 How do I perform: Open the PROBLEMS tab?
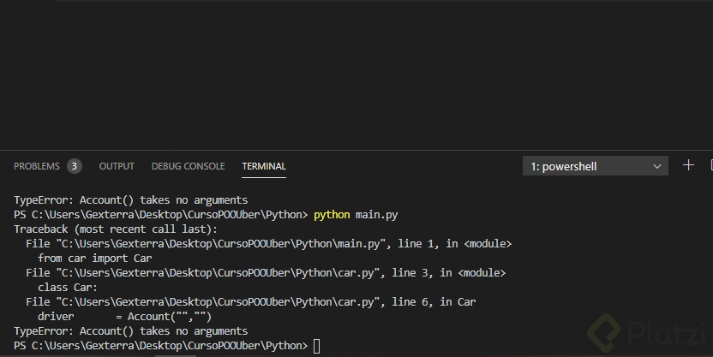(x=37, y=166)
